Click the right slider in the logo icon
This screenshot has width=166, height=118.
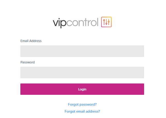(x=109, y=22)
